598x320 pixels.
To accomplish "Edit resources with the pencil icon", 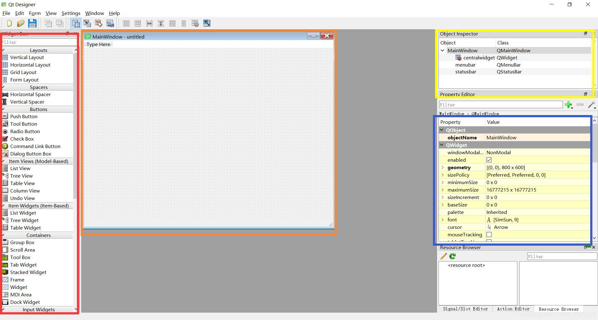I will [443, 256].
